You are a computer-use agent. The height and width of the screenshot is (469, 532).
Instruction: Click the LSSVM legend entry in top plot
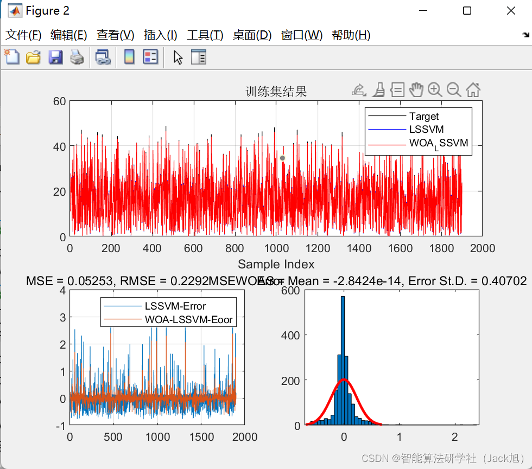click(x=426, y=129)
